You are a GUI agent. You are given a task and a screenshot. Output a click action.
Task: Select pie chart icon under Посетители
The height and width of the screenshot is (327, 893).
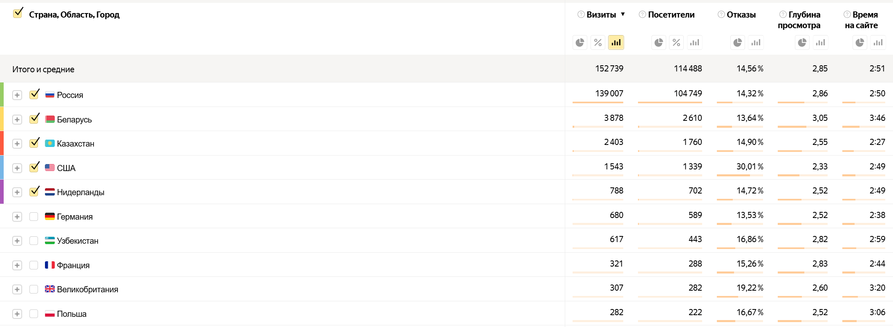pyautogui.click(x=658, y=42)
